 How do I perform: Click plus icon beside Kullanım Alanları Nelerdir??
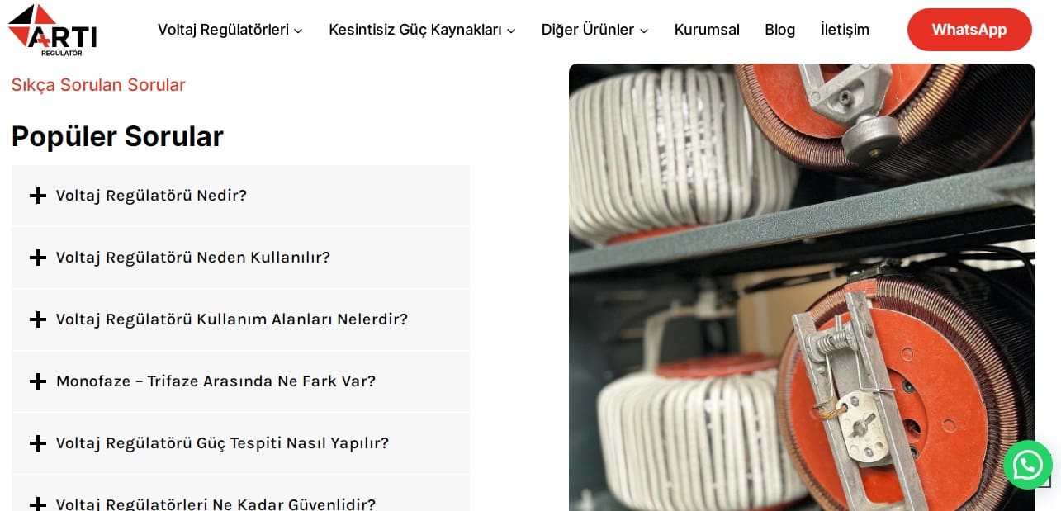click(x=38, y=319)
